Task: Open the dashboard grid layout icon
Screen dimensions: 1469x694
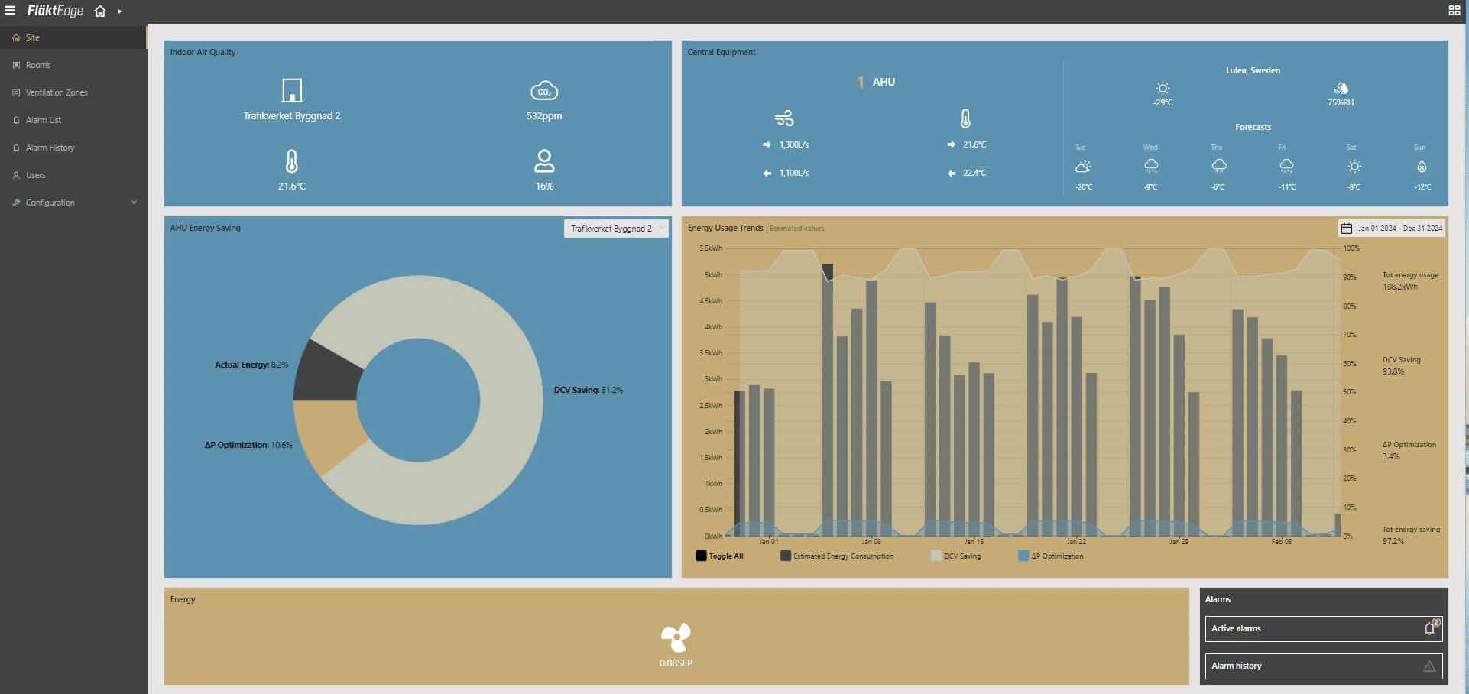Action: click(x=1454, y=11)
